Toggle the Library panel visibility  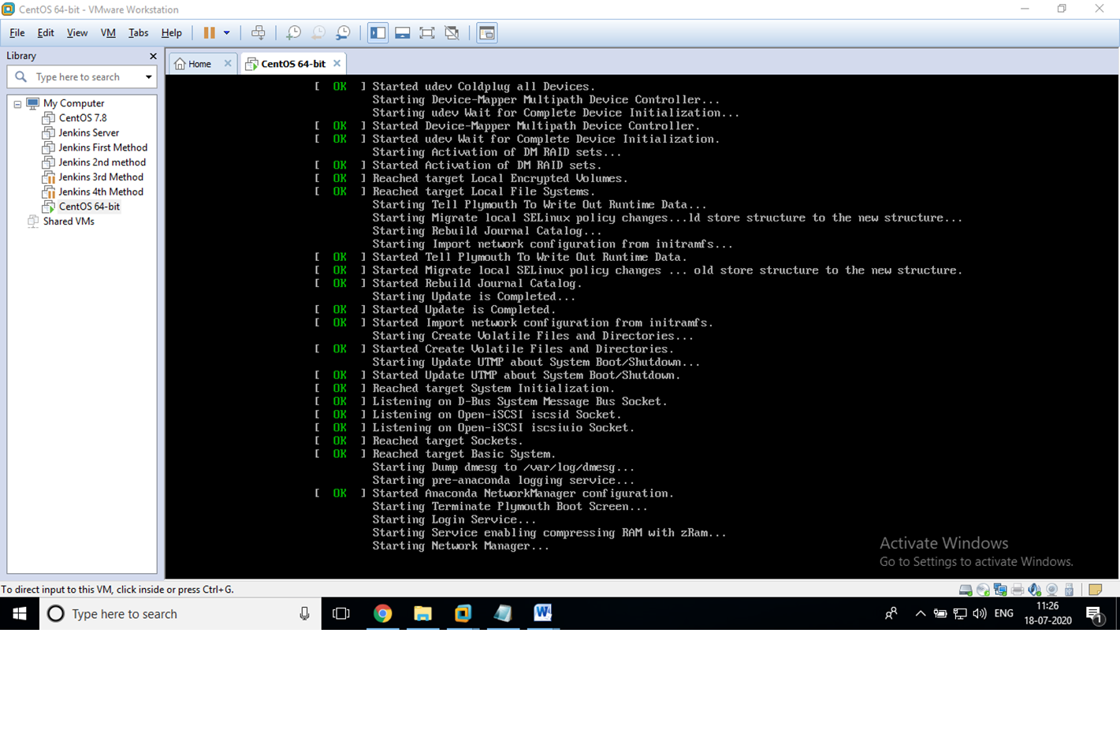coord(378,32)
